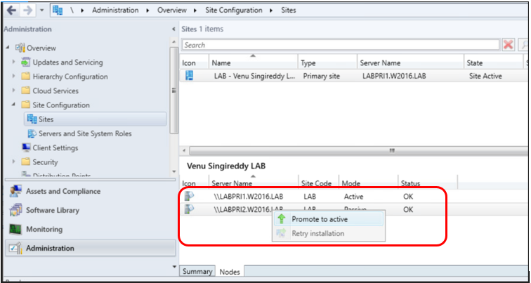Screen dimensions: 531x283
Task: Click the Cloud Services folder icon
Action: pos(26,91)
